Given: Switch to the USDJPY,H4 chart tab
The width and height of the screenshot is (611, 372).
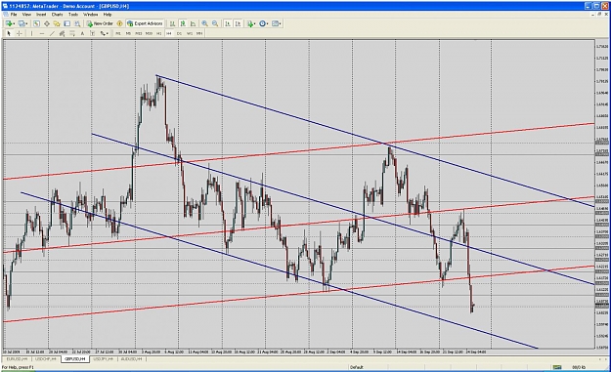Looking at the screenshot, I should pyautogui.click(x=104, y=358).
